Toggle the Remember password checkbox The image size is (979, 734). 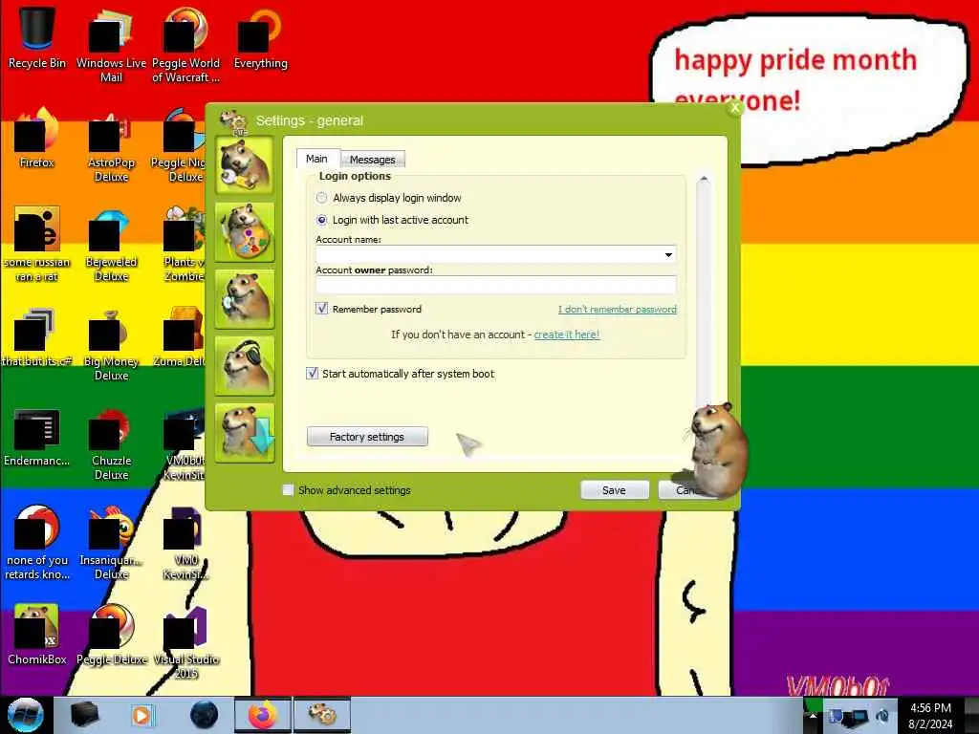pos(321,309)
